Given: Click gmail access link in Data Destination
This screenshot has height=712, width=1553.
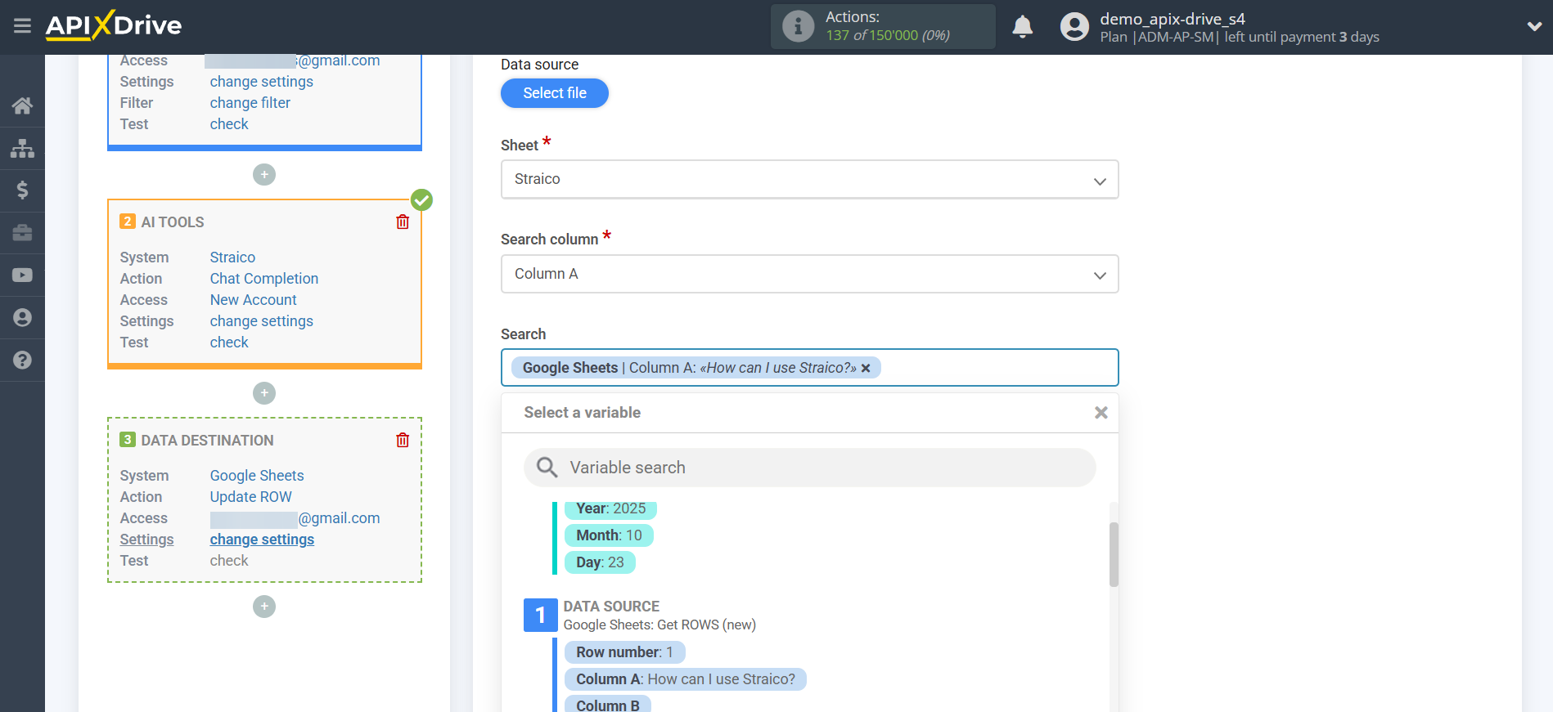Looking at the screenshot, I should tap(295, 518).
